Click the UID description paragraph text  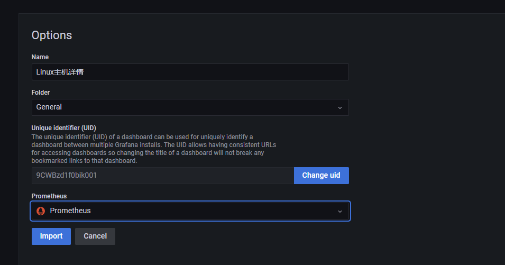click(x=154, y=149)
